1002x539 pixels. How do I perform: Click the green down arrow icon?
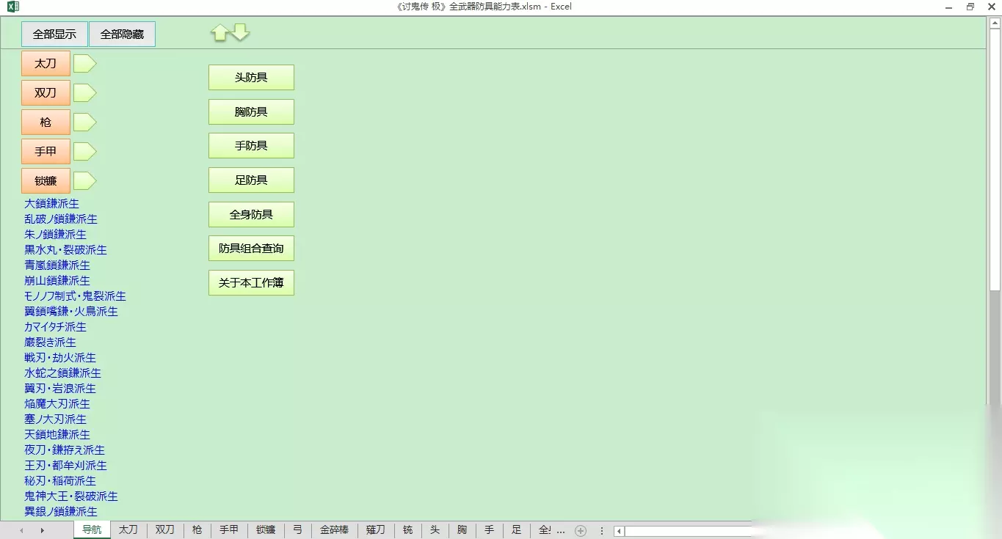point(241,33)
